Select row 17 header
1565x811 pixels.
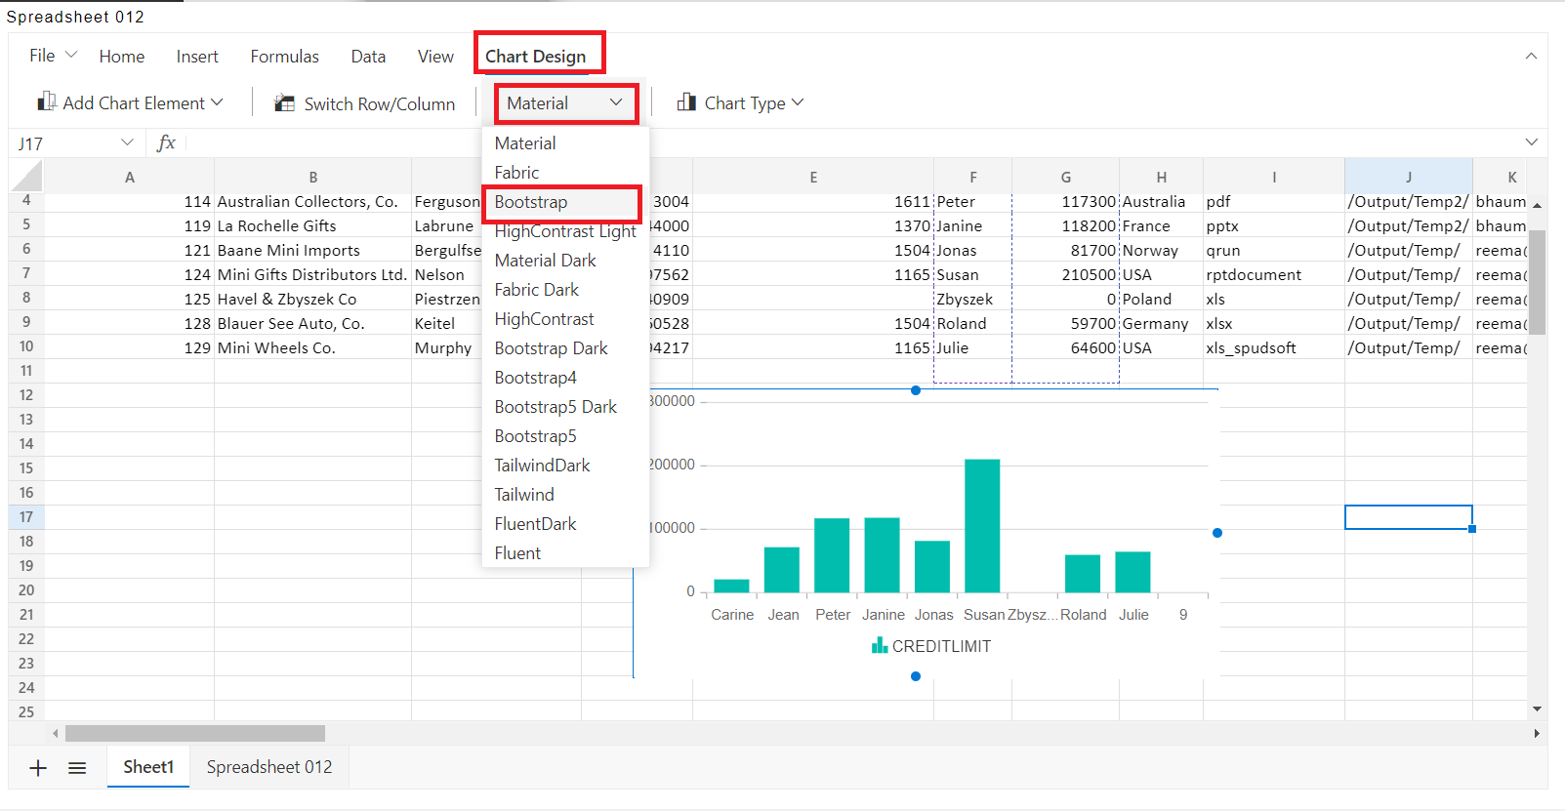(26, 517)
